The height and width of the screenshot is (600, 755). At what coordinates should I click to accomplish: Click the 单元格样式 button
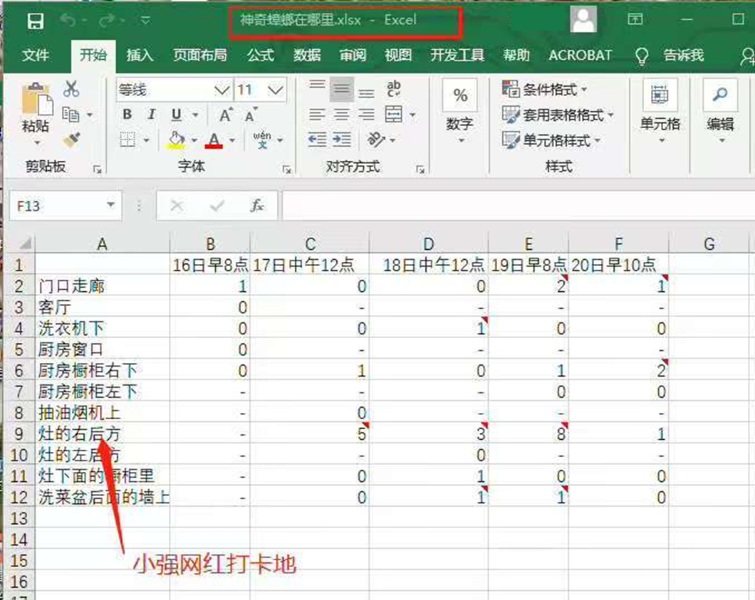pos(552,141)
